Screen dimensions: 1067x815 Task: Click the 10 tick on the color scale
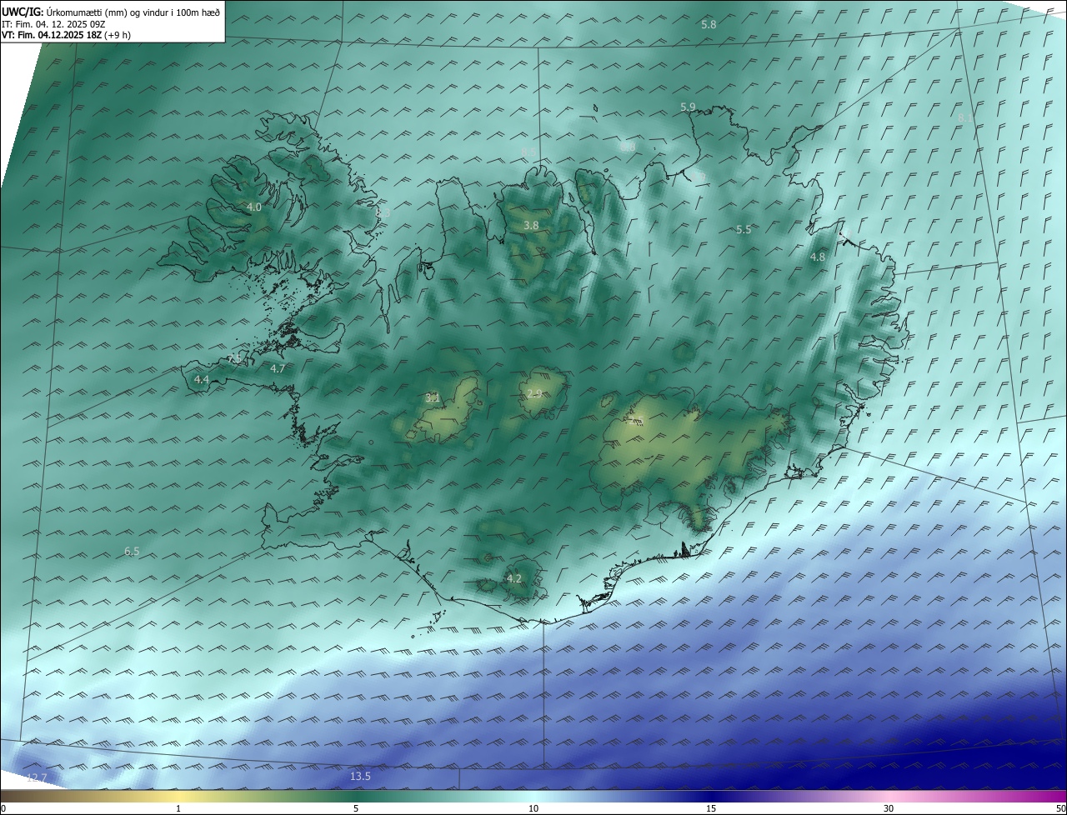click(533, 808)
